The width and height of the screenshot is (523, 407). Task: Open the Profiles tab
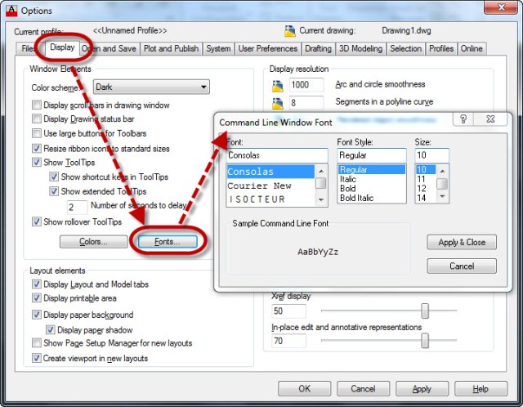tap(441, 49)
